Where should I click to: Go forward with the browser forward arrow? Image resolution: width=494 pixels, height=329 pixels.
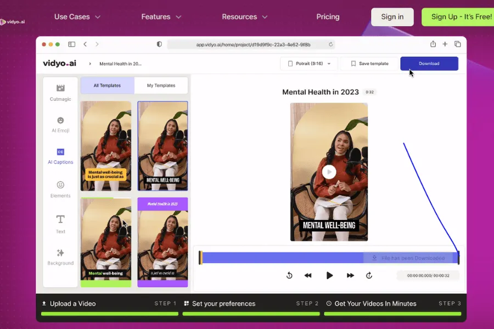click(97, 44)
